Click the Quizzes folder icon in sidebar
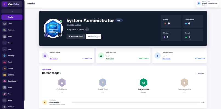221x109 pixels. [x=5, y=75]
